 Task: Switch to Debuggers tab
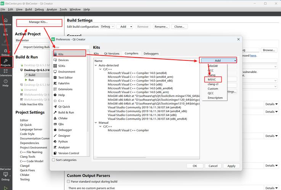(151, 54)
